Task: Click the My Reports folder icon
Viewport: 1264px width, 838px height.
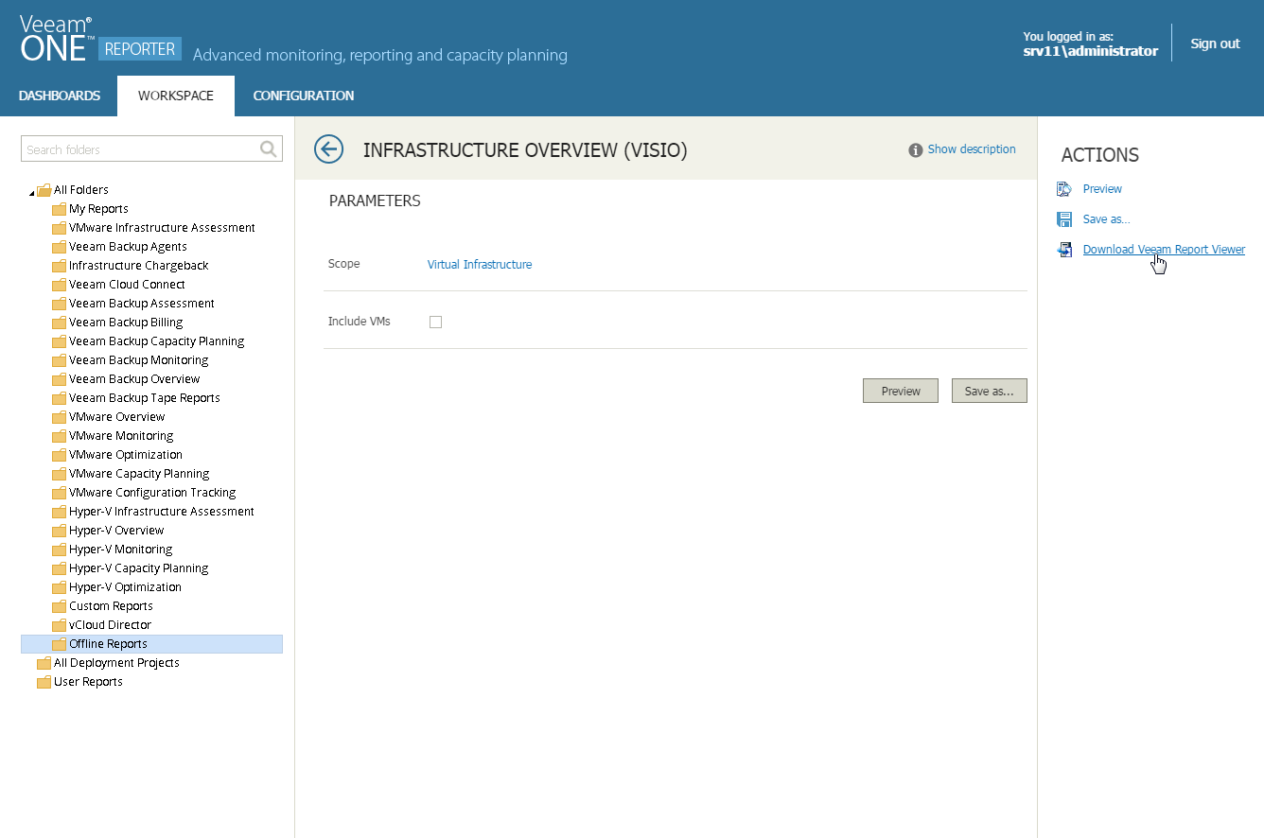Action: pyautogui.click(x=59, y=209)
